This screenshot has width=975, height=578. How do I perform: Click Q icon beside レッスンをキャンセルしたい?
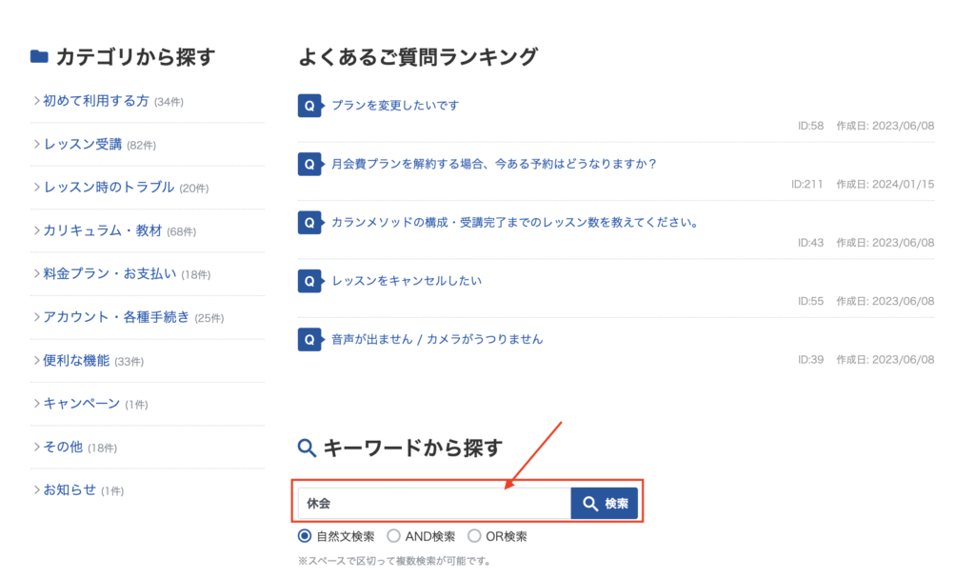[x=309, y=281]
